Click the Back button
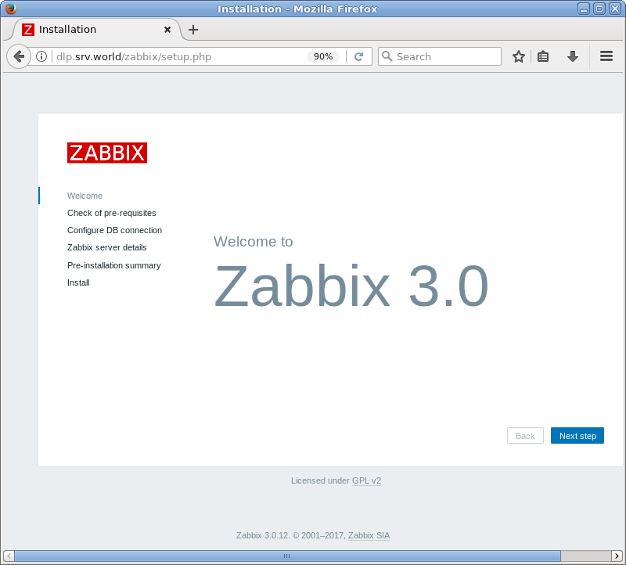Viewport: 626px width, 565px height. tap(525, 436)
